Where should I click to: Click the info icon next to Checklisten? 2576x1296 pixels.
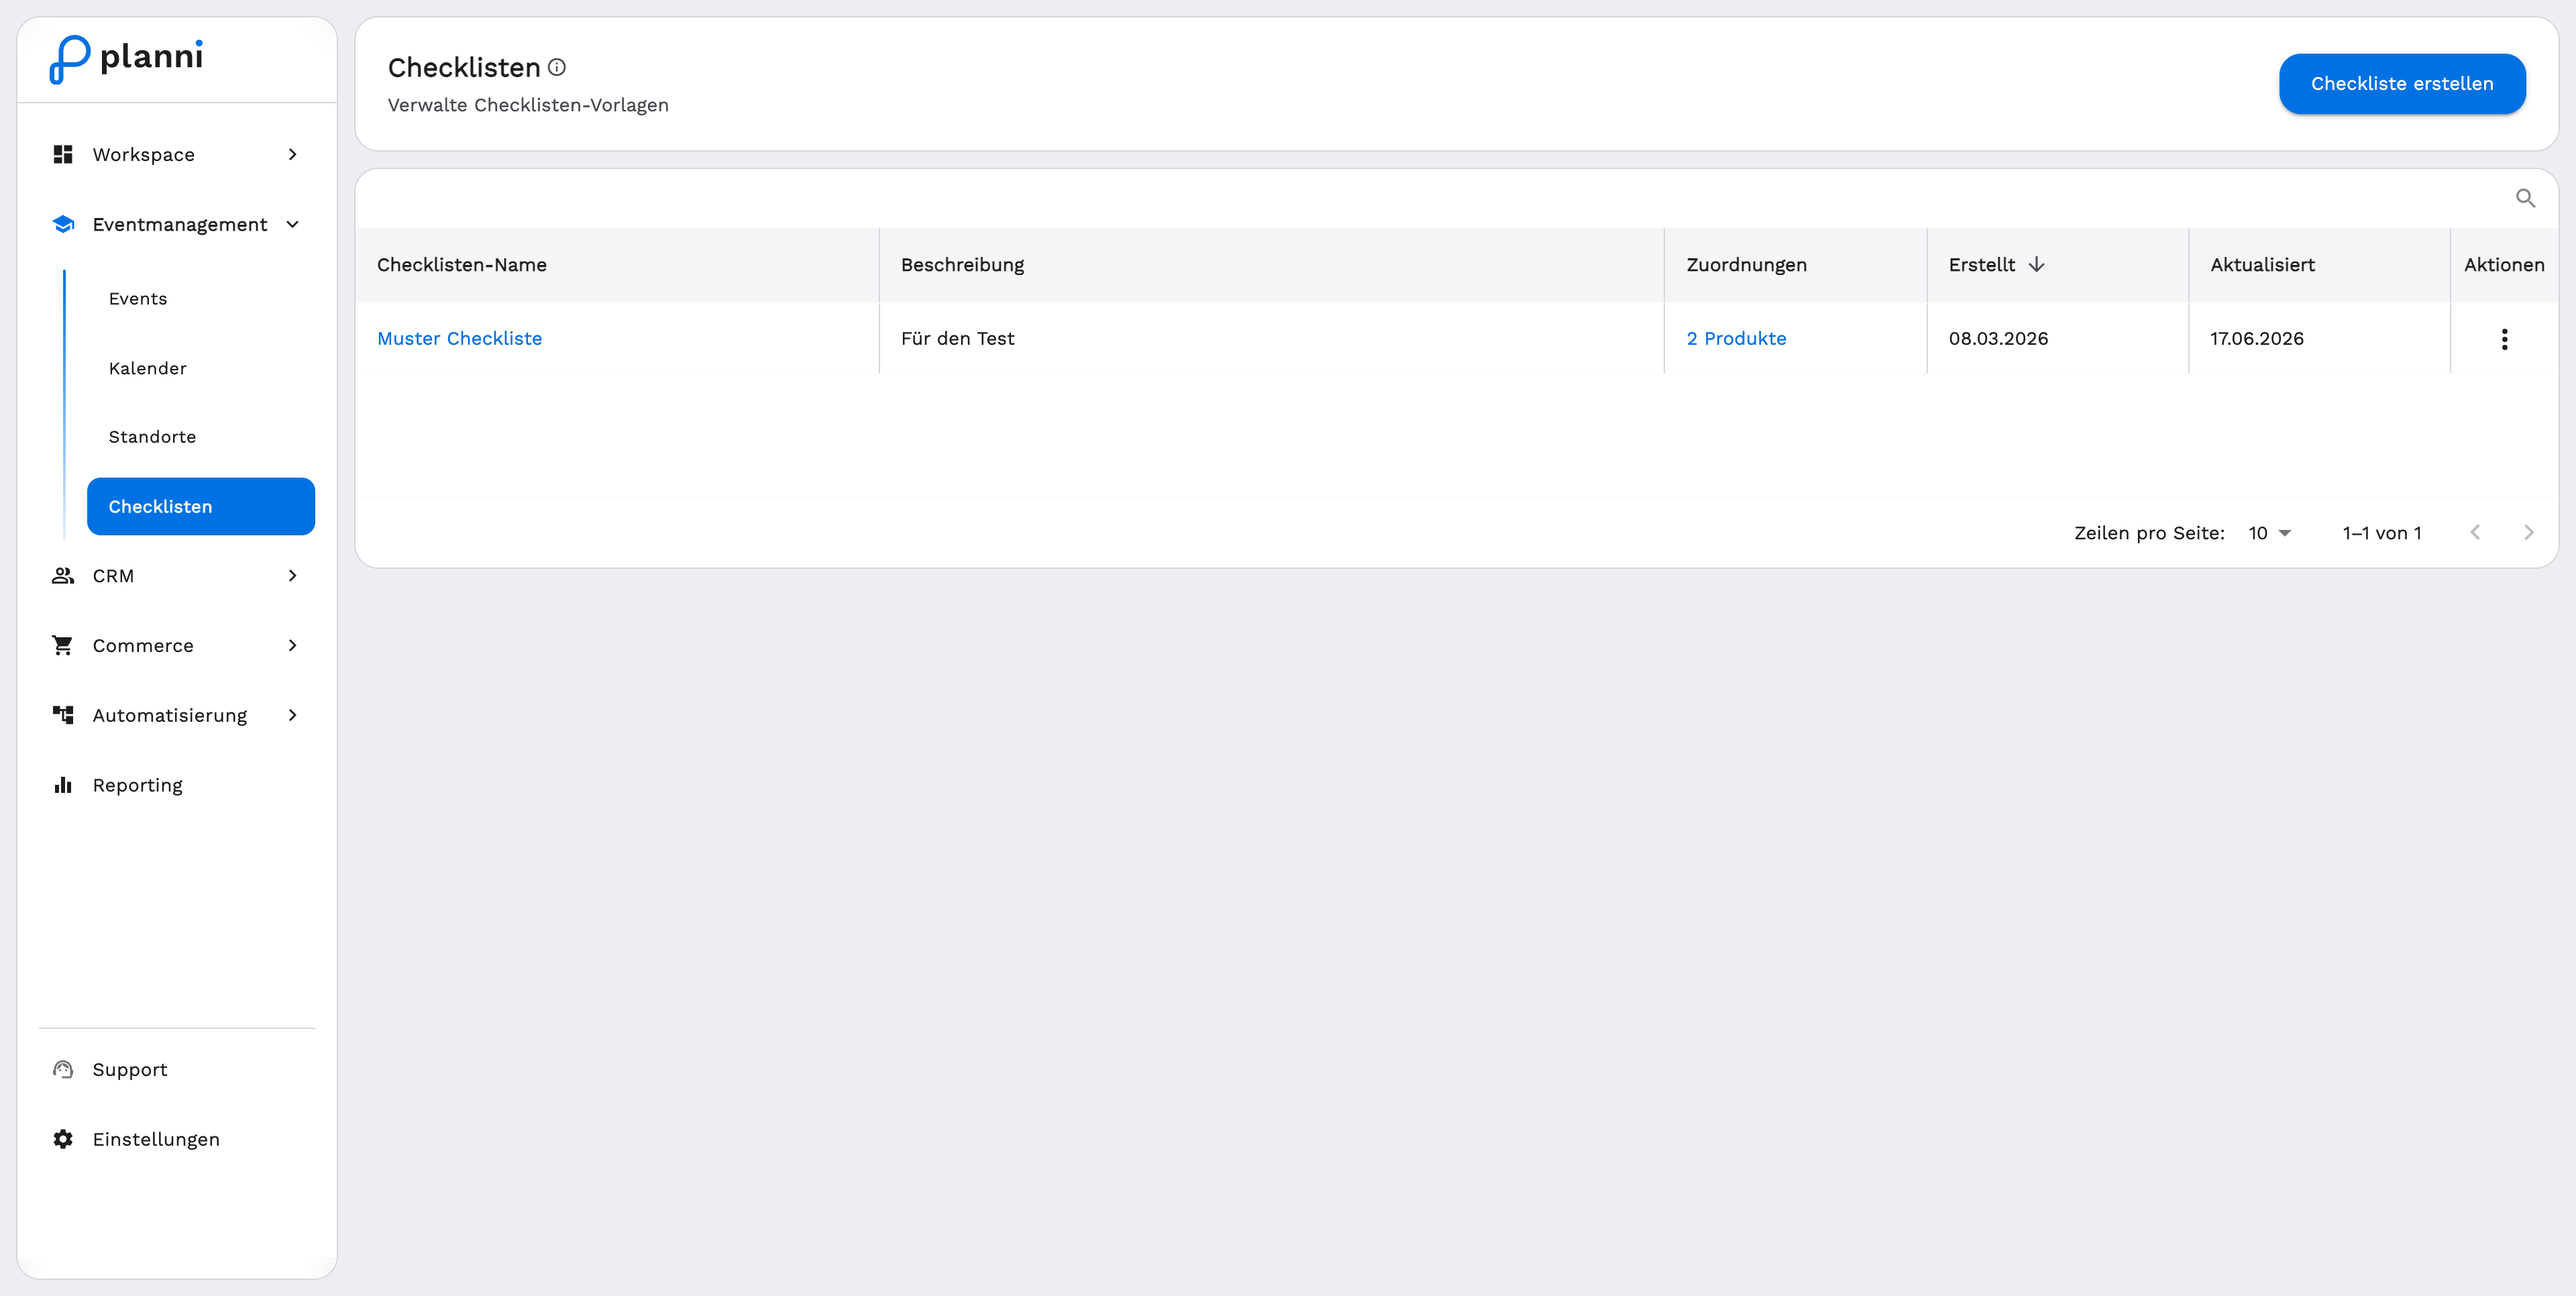pos(557,67)
